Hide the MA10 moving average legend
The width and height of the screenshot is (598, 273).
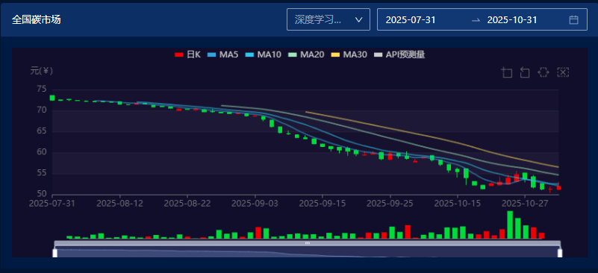point(263,54)
